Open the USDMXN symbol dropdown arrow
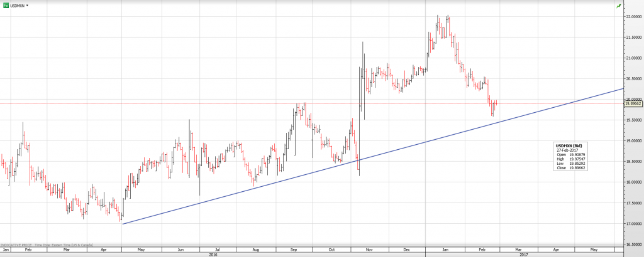This screenshot has height=257, width=644. [x=28, y=5]
